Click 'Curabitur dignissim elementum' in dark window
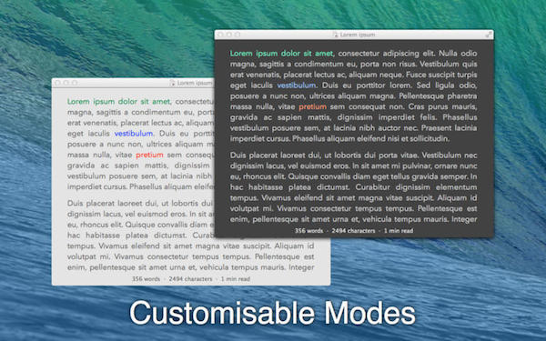This screenshot has width=546, height=341. coord(417,187)
